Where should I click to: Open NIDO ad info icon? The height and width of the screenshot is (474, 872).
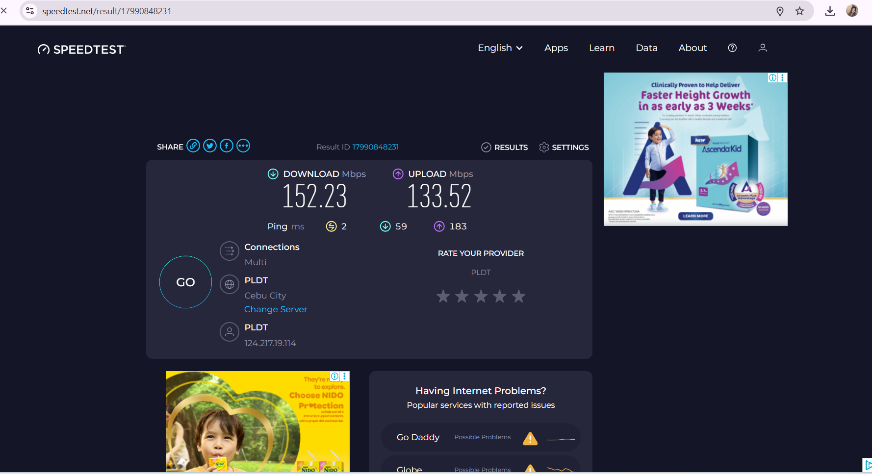pyautogui.click(x=334, y=376)
